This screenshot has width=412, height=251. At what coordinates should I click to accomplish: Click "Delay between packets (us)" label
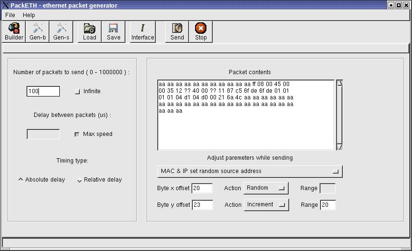click(x=72, y=115)
